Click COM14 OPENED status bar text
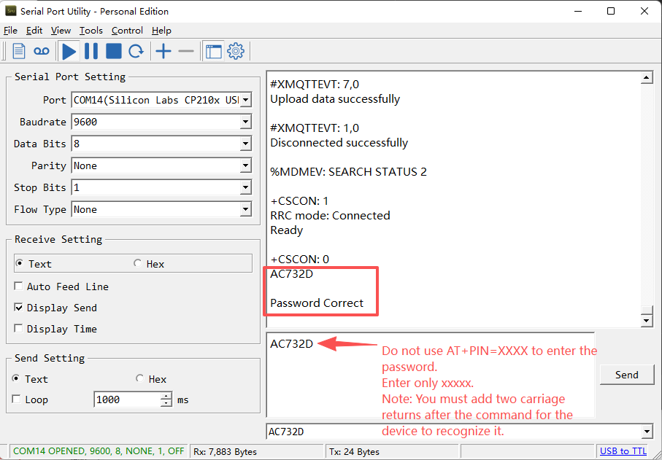This screenshot has width=662, height=460. [99, 451]
